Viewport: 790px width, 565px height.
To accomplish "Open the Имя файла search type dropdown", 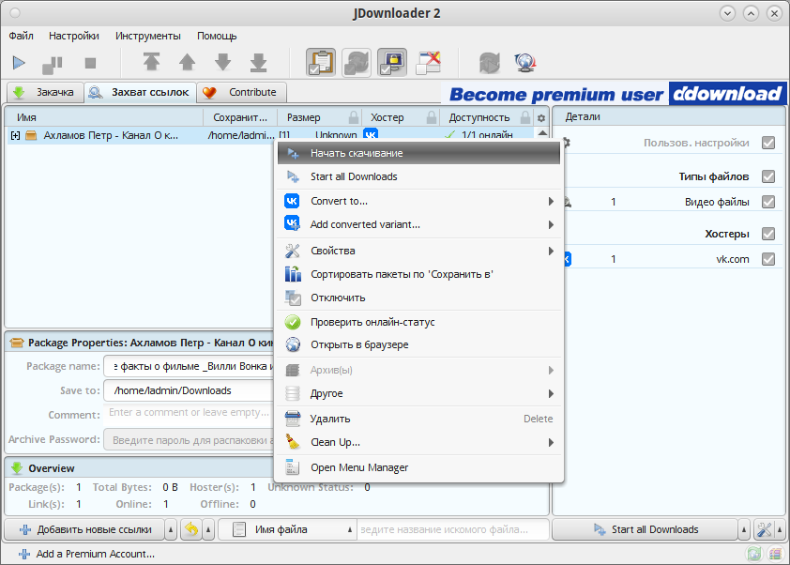I will point(287,529).
